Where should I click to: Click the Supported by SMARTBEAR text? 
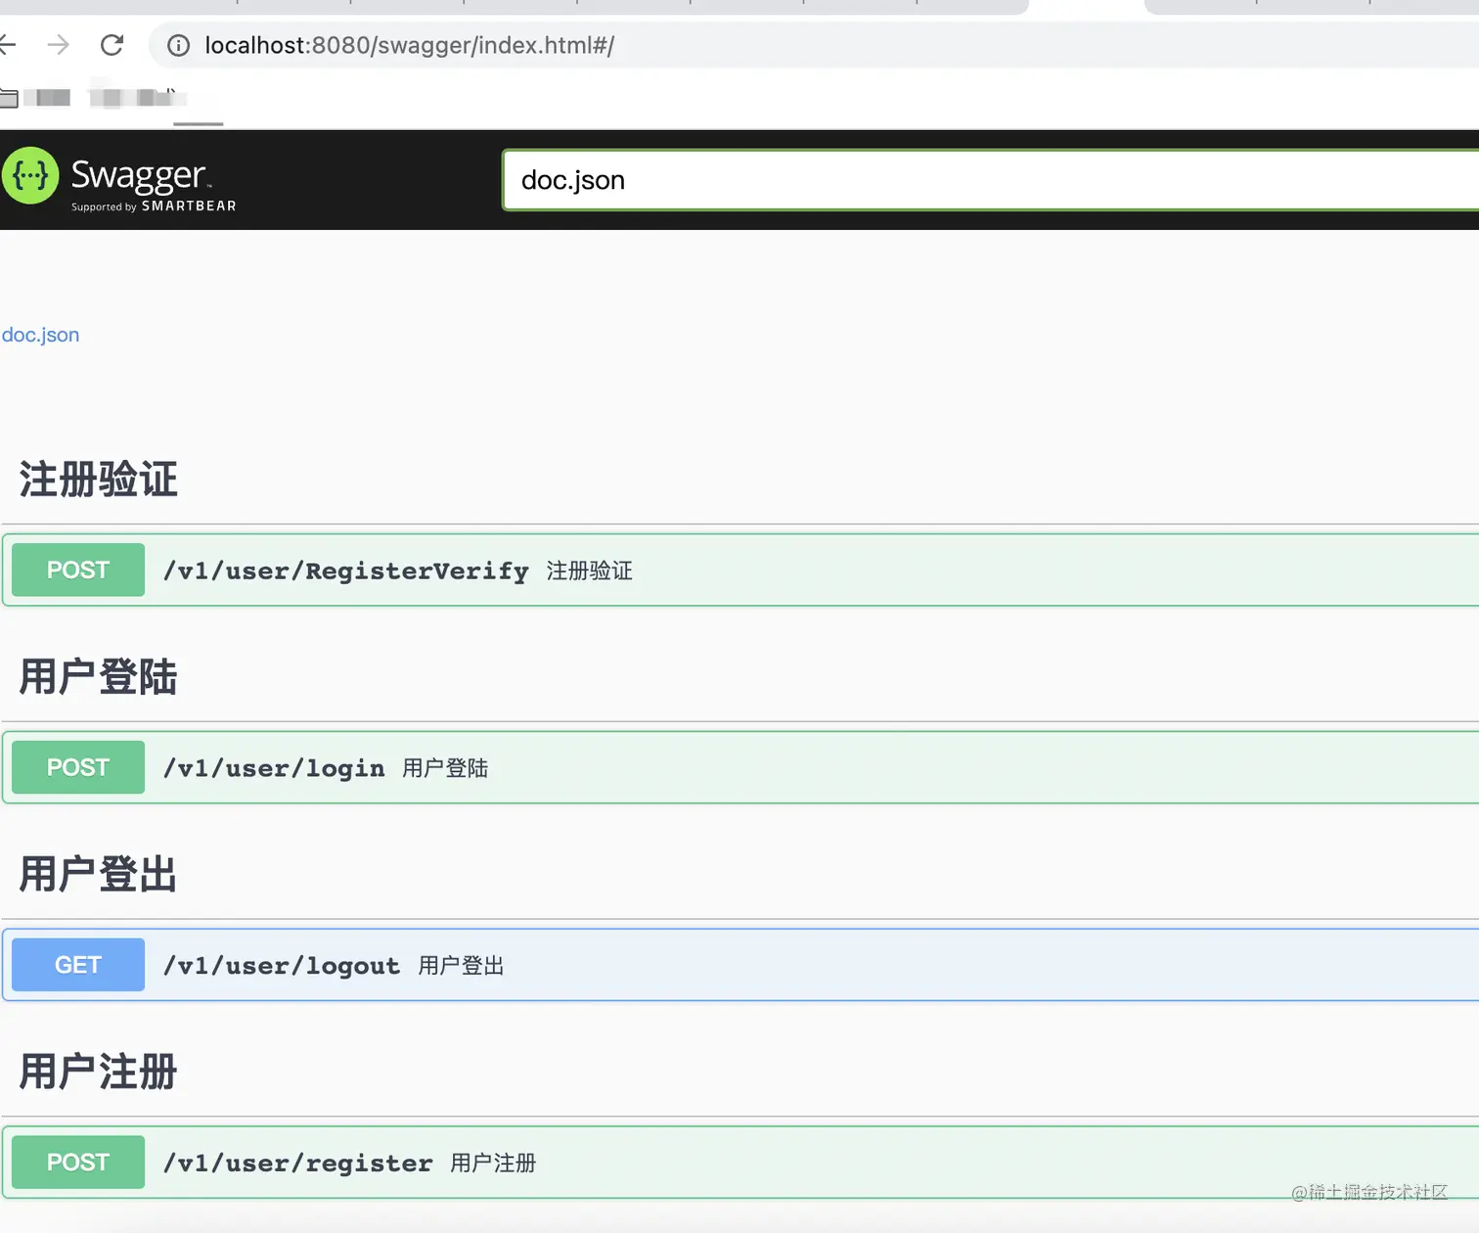click(x=154, y=206)
